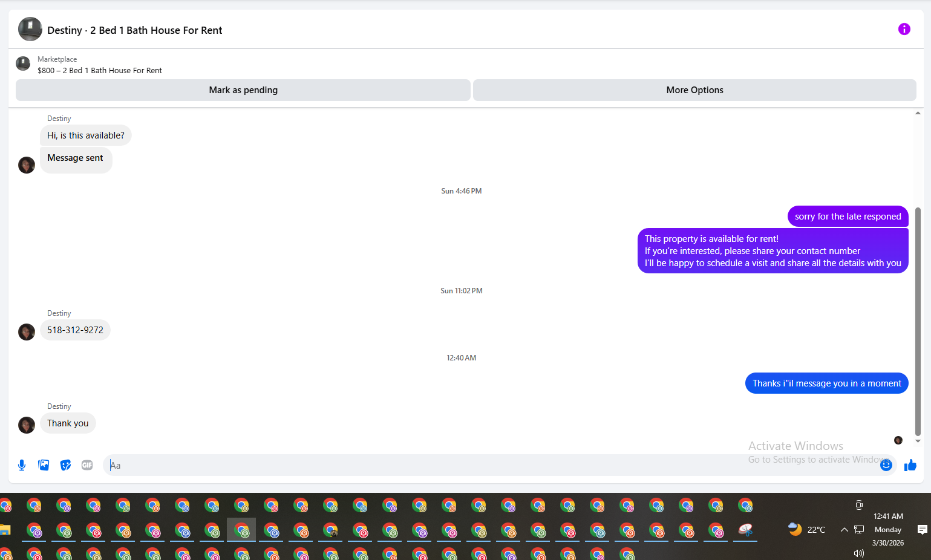Screen dimensions: 931x560
Task: Select the "sorry for the late responed" message
Action: [848, 217]
